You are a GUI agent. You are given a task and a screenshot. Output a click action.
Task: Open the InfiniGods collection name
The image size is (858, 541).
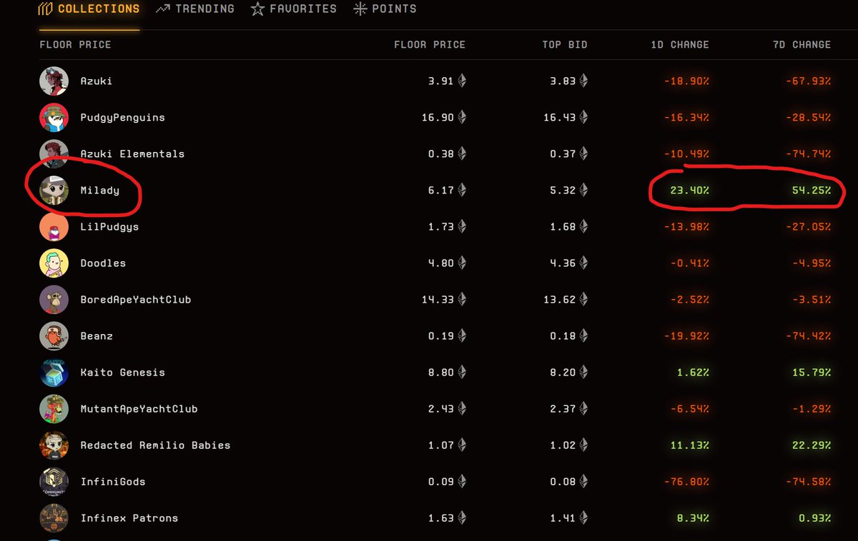pos(113,482)
